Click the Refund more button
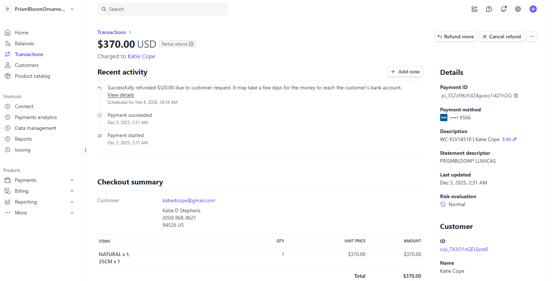The height and width of the screenshot is (281, 552). 455,37
